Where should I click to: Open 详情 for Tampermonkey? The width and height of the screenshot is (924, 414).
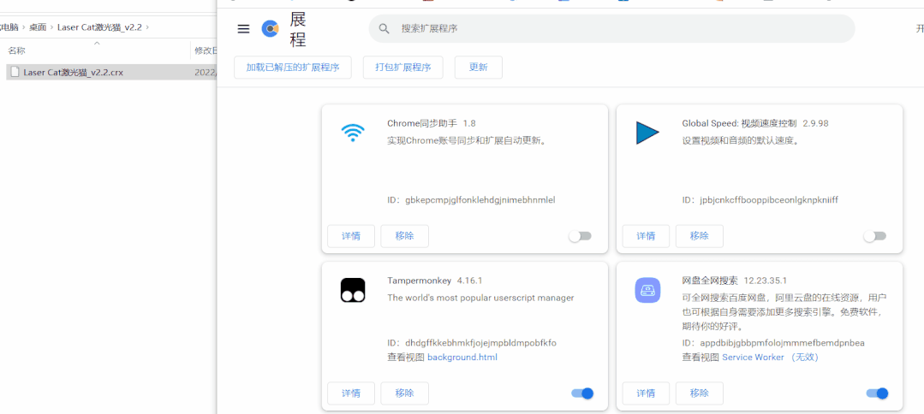(351, 393)
